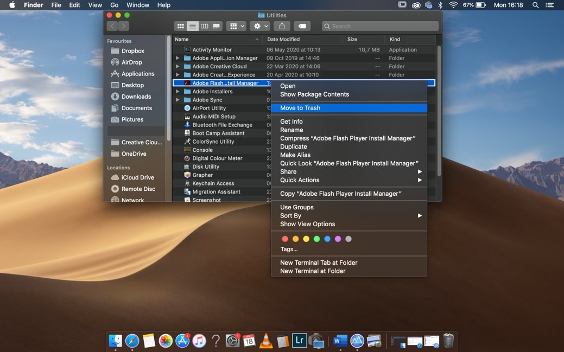Viewport: 564px width, 352px height.
Task: Expand the Adobe Sync folder
Action: (x=178, y=100)
